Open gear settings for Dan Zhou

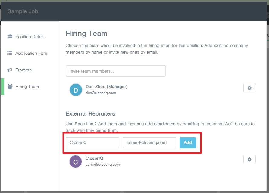(x=249, y=88)
